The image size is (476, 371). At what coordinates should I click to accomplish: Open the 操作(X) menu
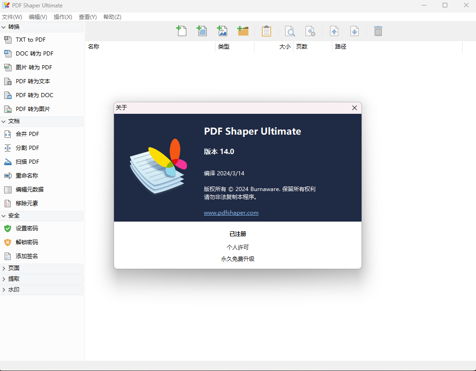(63, 17)
